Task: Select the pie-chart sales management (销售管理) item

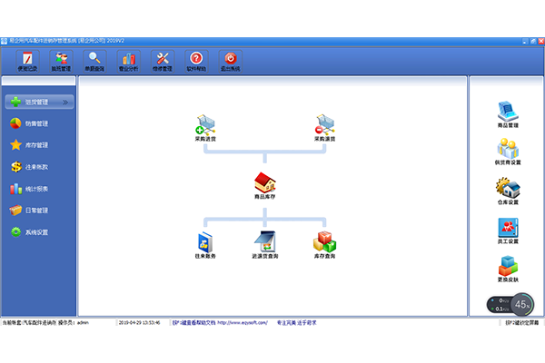Action: point(29,123)
